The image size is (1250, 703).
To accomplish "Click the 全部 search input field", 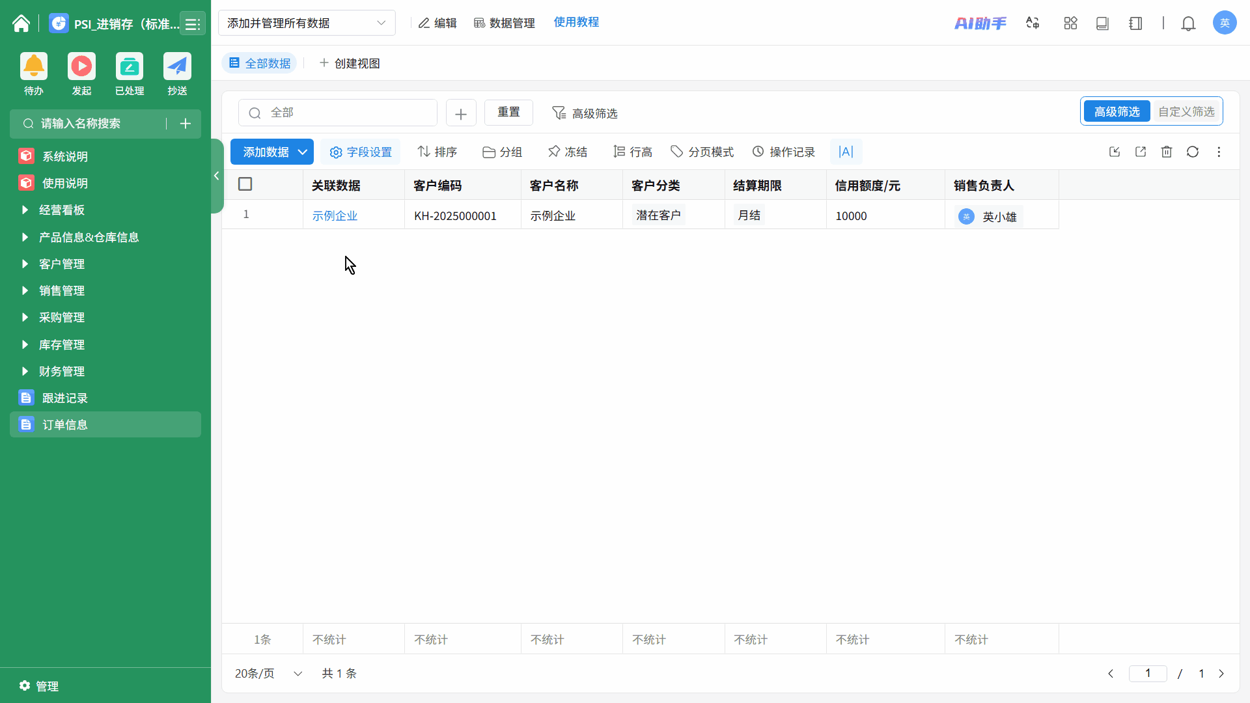I will 339,113.
